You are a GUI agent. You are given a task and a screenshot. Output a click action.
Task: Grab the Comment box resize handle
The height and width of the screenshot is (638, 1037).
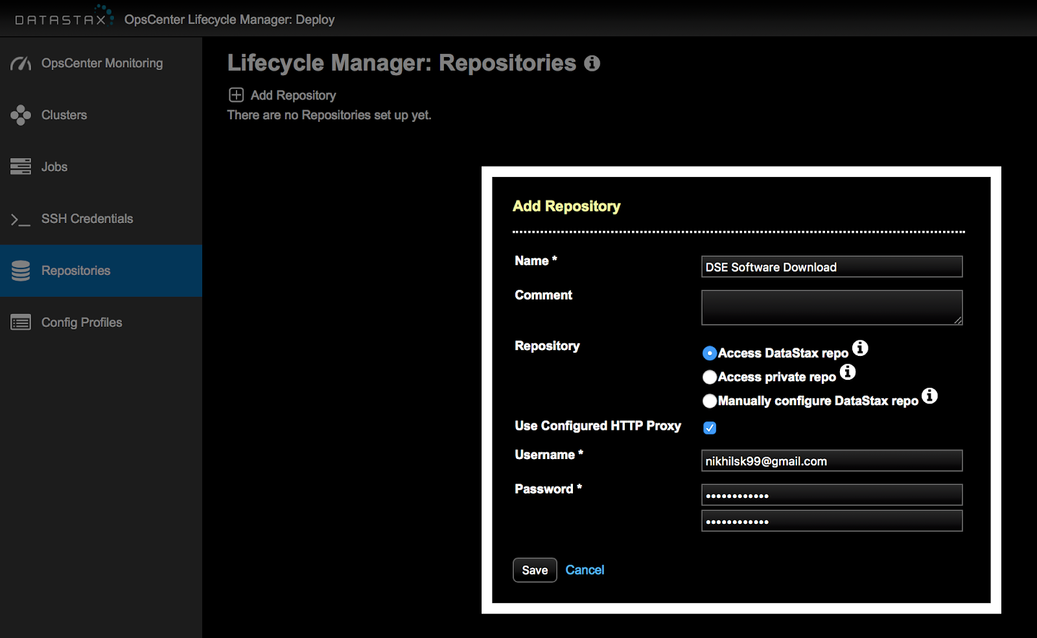pyautogui.click(x=958, y=320)
